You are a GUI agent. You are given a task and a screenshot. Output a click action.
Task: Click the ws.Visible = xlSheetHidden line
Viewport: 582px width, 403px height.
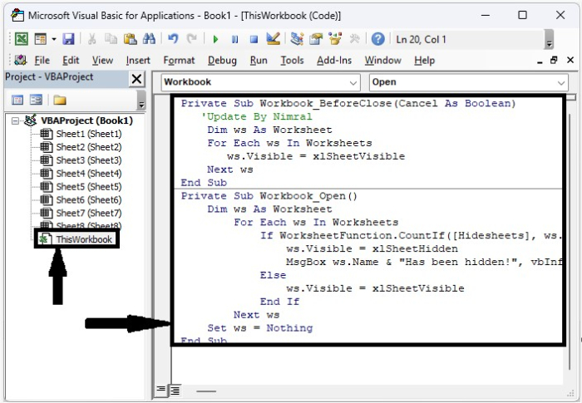(372, 248)
